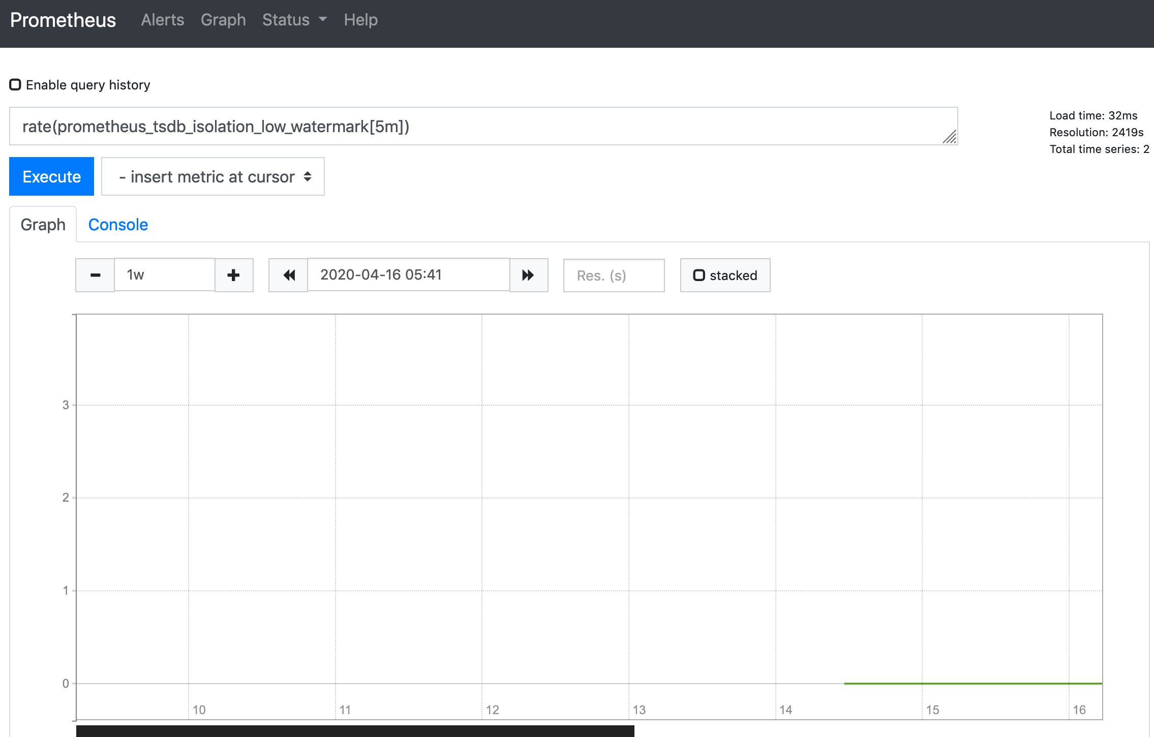Image resolution: width=1154 pixels, height=737 pixels.
Task: Click the minus icon to decrease range
Action: click(95, 275)
